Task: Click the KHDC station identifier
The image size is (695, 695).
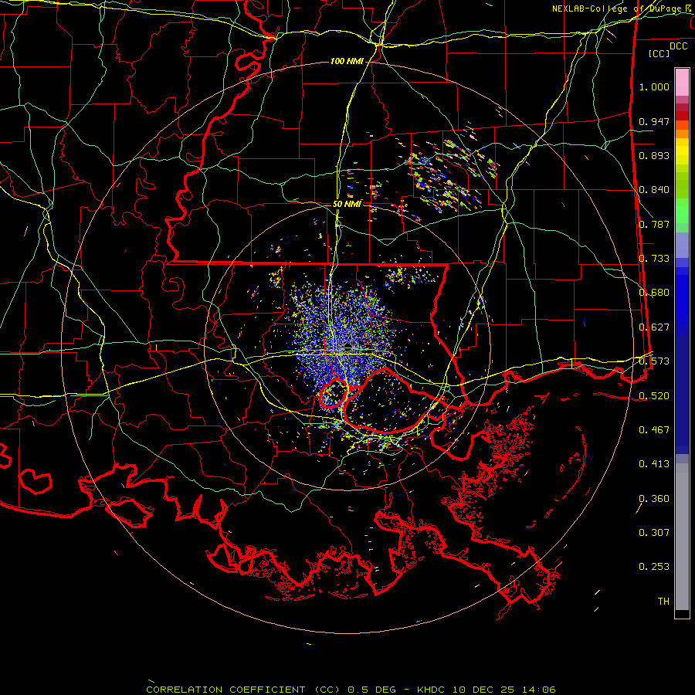Action: (x=432, y=690)
